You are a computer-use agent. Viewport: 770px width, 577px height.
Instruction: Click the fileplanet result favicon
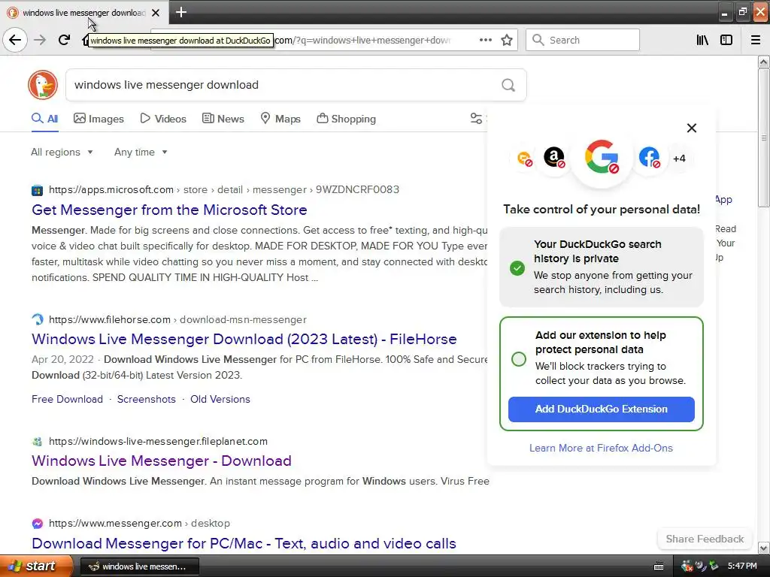38,441
